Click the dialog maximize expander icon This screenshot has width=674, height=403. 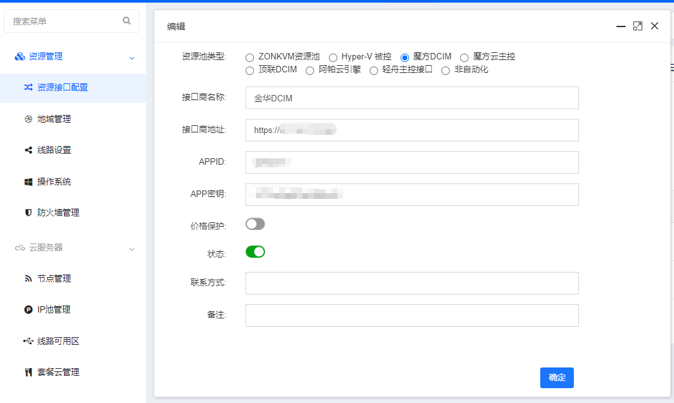click(638, 26)
